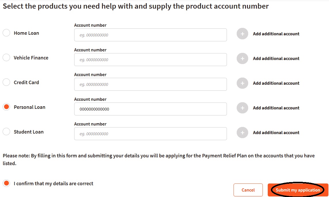Click plus icon beside Vehicle Finance account
Image resolution: width=329 pixels, height=197 pixels.
point(242,59)
